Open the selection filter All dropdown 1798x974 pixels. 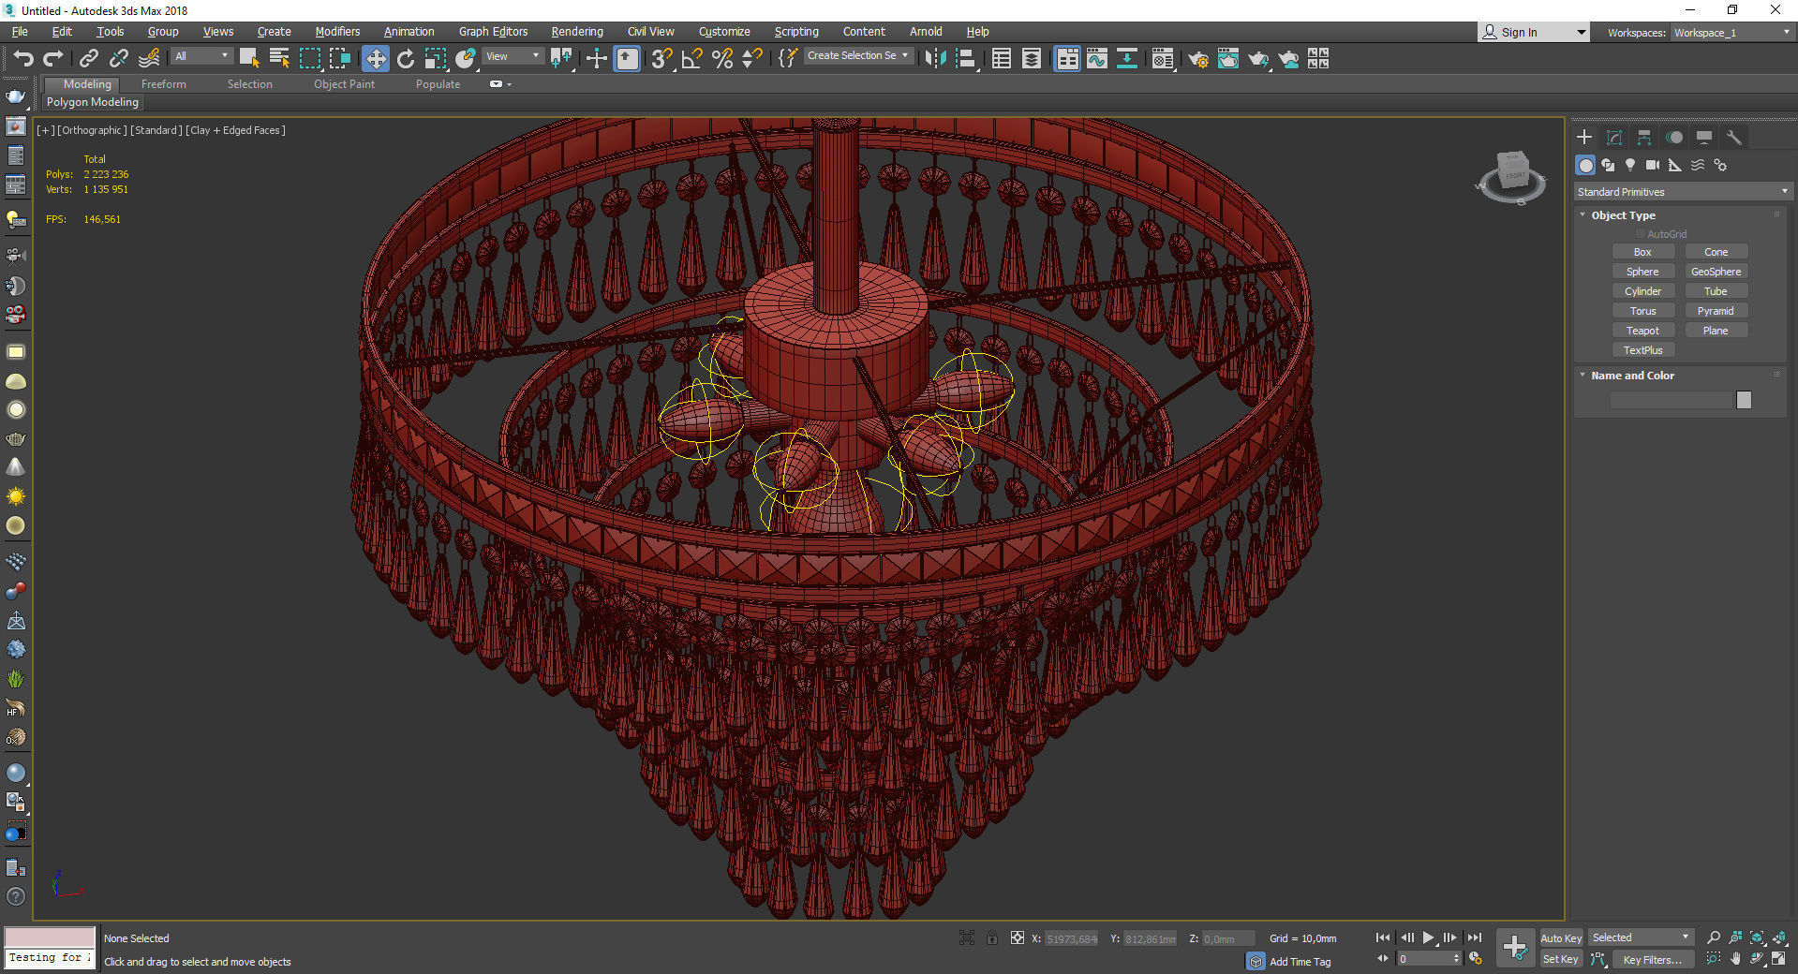201,56
